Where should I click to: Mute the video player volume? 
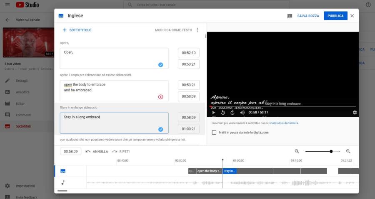pyautogui.click(x=242, y=113)
